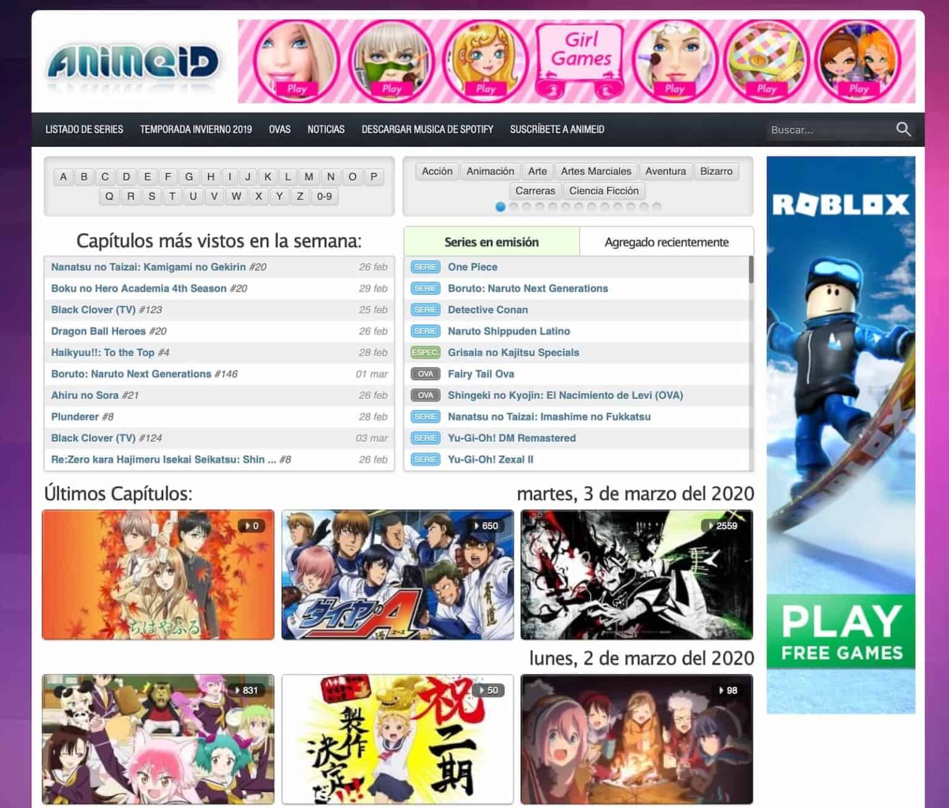The height and width of the screenshot is (808, 949).
Task: Open the thumbnail with 831 views
Action: [x=158, y=739]
